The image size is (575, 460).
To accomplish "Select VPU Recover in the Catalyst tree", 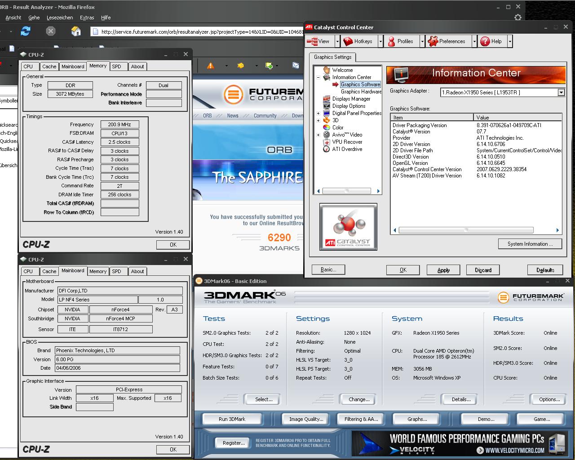I will [x=347, y=142].
